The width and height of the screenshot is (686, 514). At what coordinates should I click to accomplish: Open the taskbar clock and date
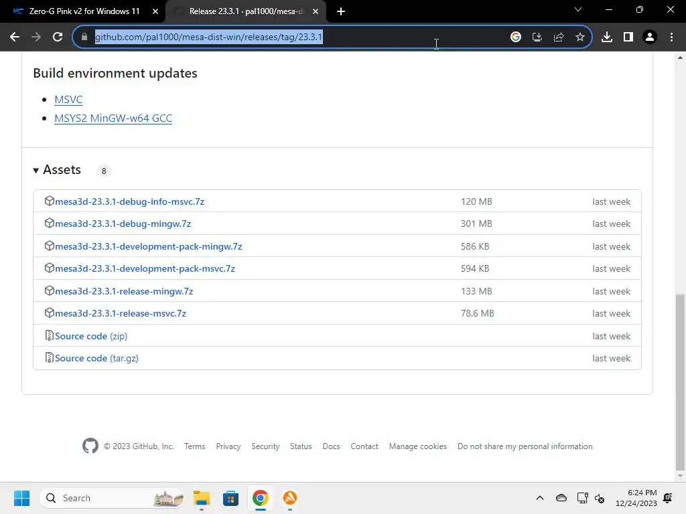(x=636, y=498)
